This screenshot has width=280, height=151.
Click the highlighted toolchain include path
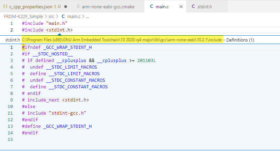[x=121, y=40]
